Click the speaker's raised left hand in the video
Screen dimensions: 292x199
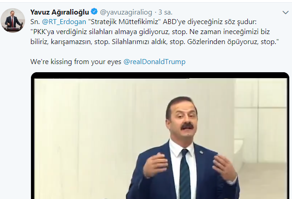pyautogui.click(x=225, y=168)
